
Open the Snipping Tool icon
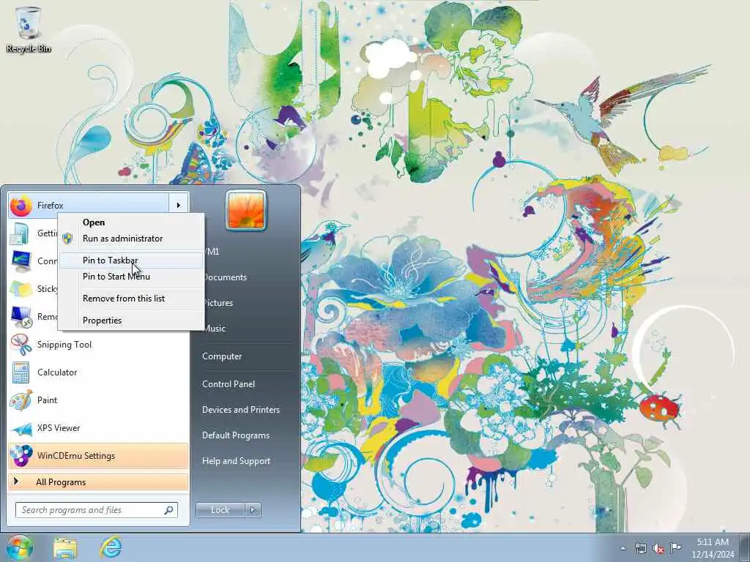point(21,345)
